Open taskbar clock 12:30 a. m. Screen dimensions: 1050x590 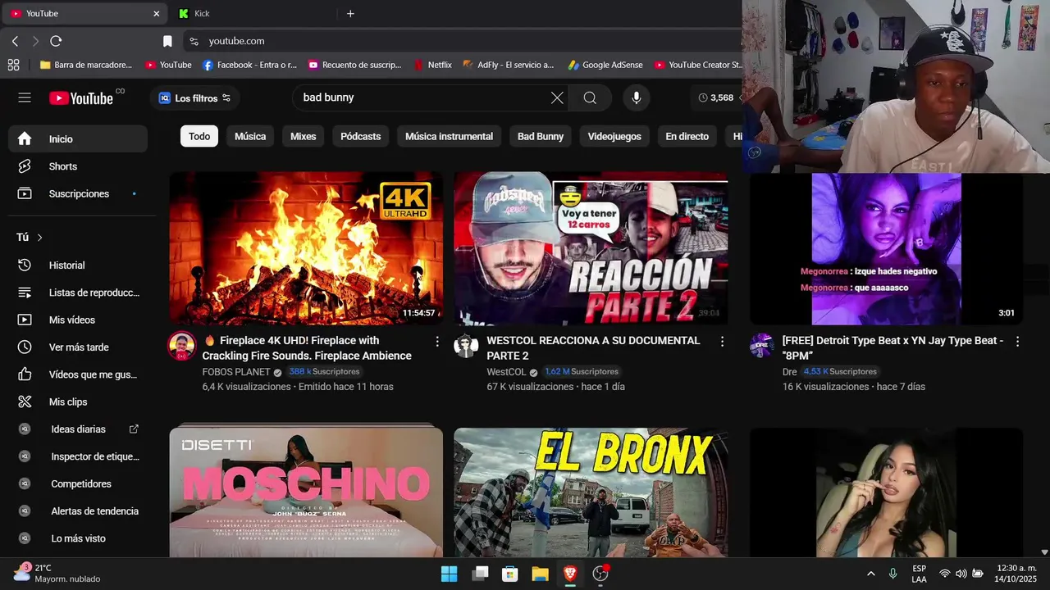pos(1016,574)
